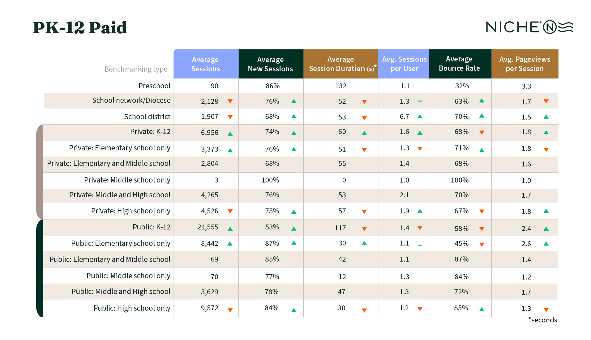
Task: Click the up arrow next to Public: Elementary school only 2.6
Action: (546, 244)
